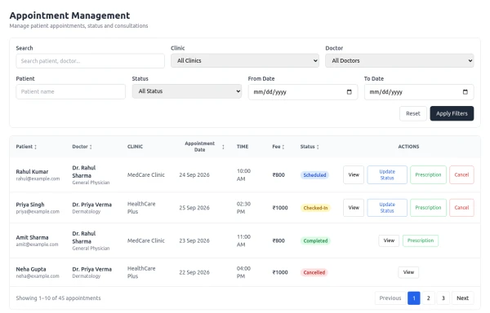Click the 23 Sep 2026 date cell
The height and width of the screenshot is (313, 490).
coord(194,240)
